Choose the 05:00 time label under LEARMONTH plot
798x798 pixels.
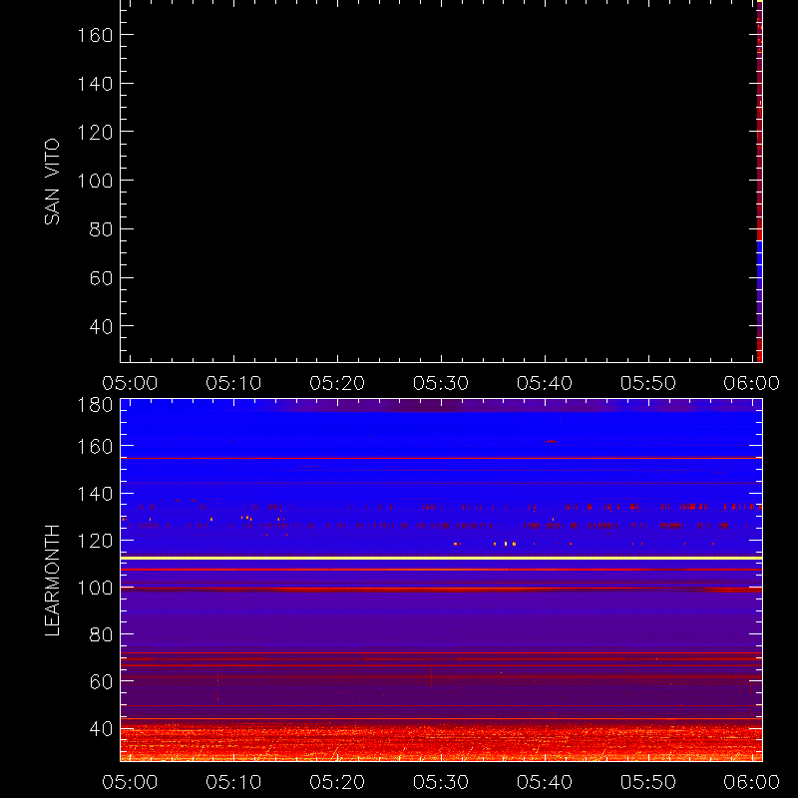pyautogui.click(x=130, y=782)
